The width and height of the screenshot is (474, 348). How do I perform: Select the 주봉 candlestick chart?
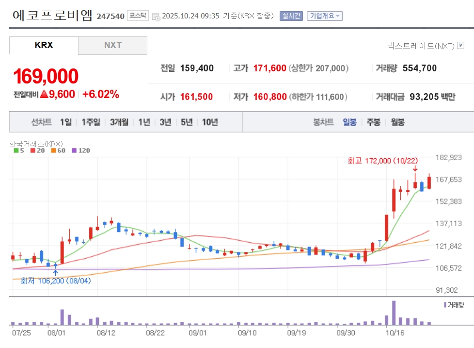click(373, 122)
